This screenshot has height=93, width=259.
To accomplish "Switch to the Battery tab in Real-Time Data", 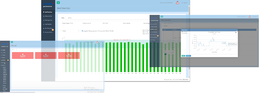I will click(70, 18).
